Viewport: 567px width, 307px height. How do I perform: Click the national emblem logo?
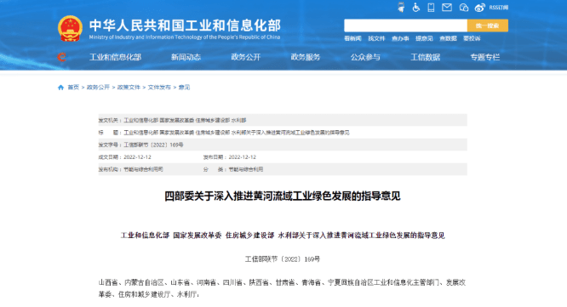click(70, 28)
